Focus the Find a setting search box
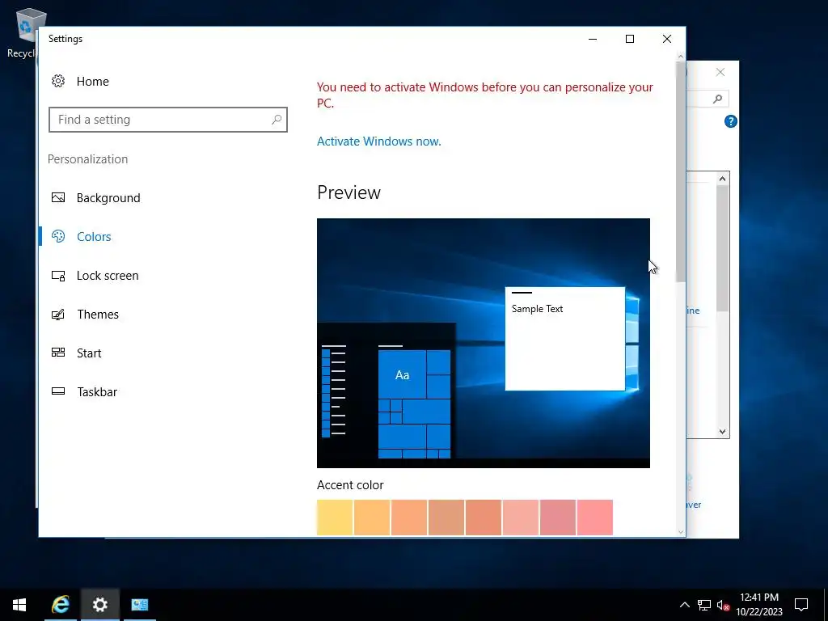 168,120
